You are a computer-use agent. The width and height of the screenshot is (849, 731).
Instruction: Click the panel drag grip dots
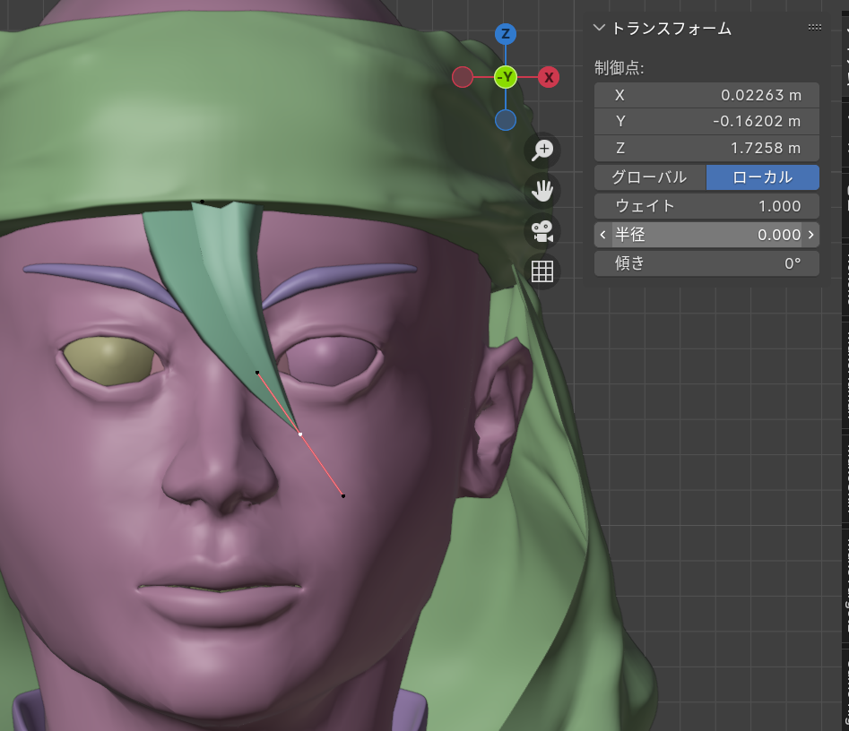[814, 27]
